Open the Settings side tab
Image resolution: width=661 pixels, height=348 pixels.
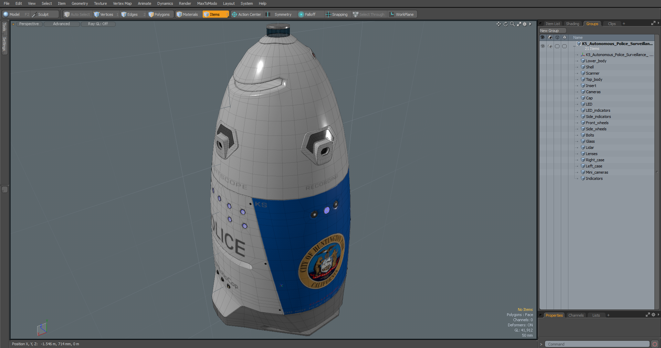click(4, 44)
